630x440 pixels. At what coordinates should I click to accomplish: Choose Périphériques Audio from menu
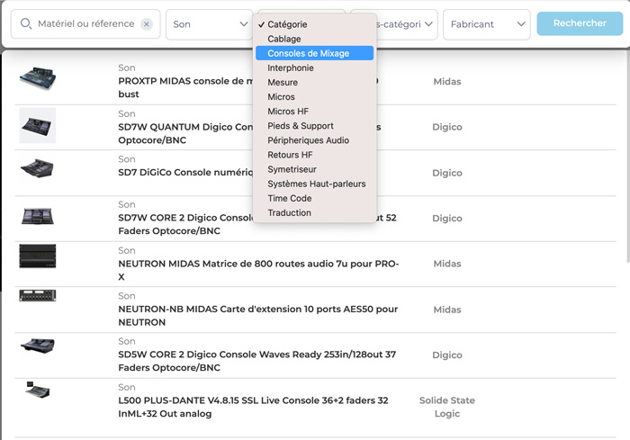pyautogui.click(x=315, y=140)
